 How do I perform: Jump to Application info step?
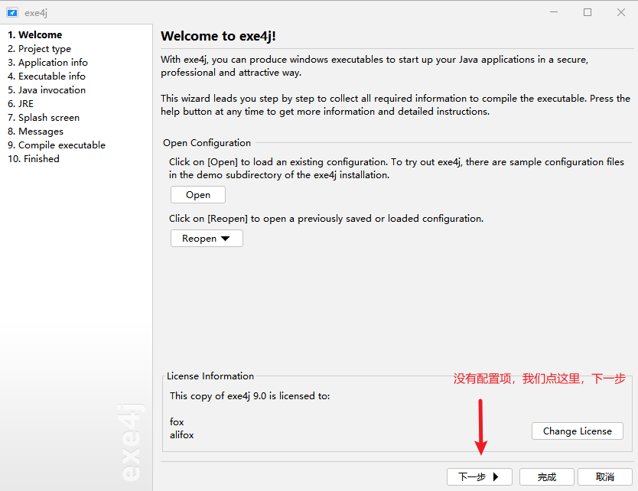pyautogui.click(x=47, y=63)
